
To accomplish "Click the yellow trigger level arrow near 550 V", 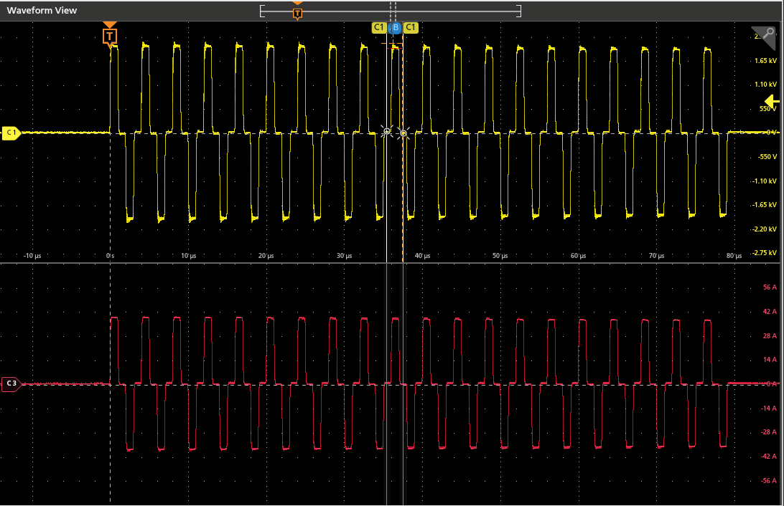I will coord(770,102).
